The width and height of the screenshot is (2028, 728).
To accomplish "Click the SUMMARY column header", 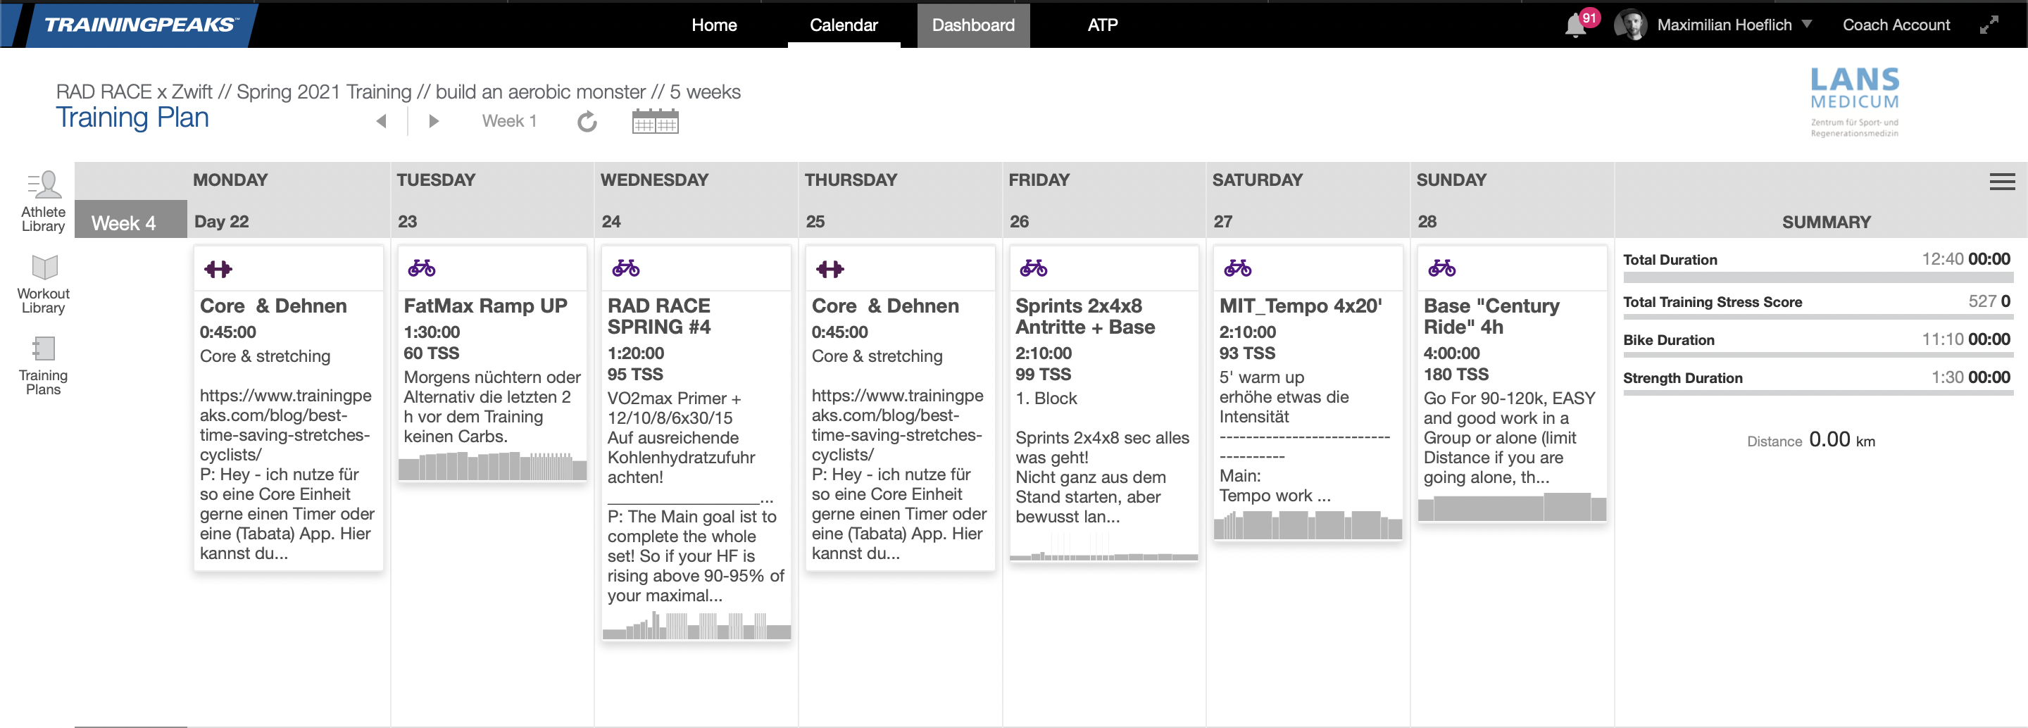I will [x=1826, y=222].
